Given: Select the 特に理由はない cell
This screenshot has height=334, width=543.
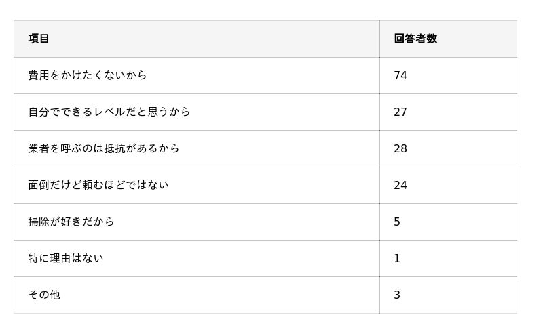Looking at the screenshot, I should click(66, 258).
